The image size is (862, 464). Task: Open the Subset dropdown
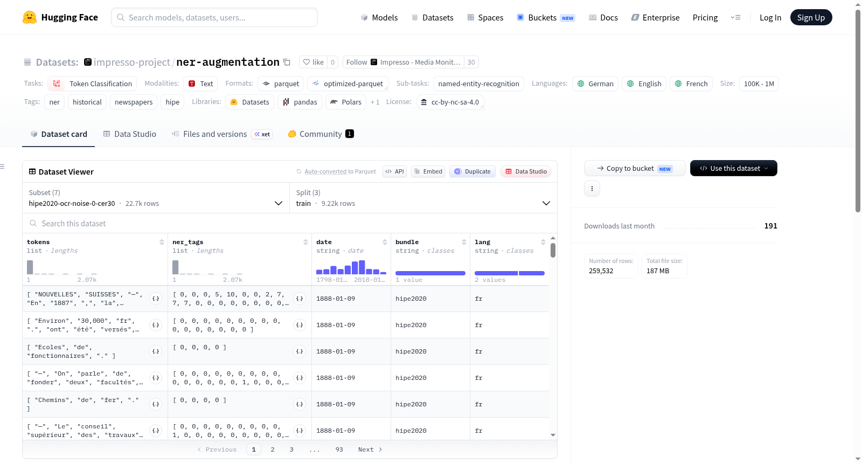click(156, 198)
